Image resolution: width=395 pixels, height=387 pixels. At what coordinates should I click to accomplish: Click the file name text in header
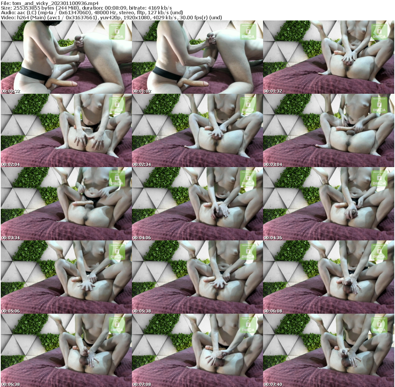[x=50, y=3]
